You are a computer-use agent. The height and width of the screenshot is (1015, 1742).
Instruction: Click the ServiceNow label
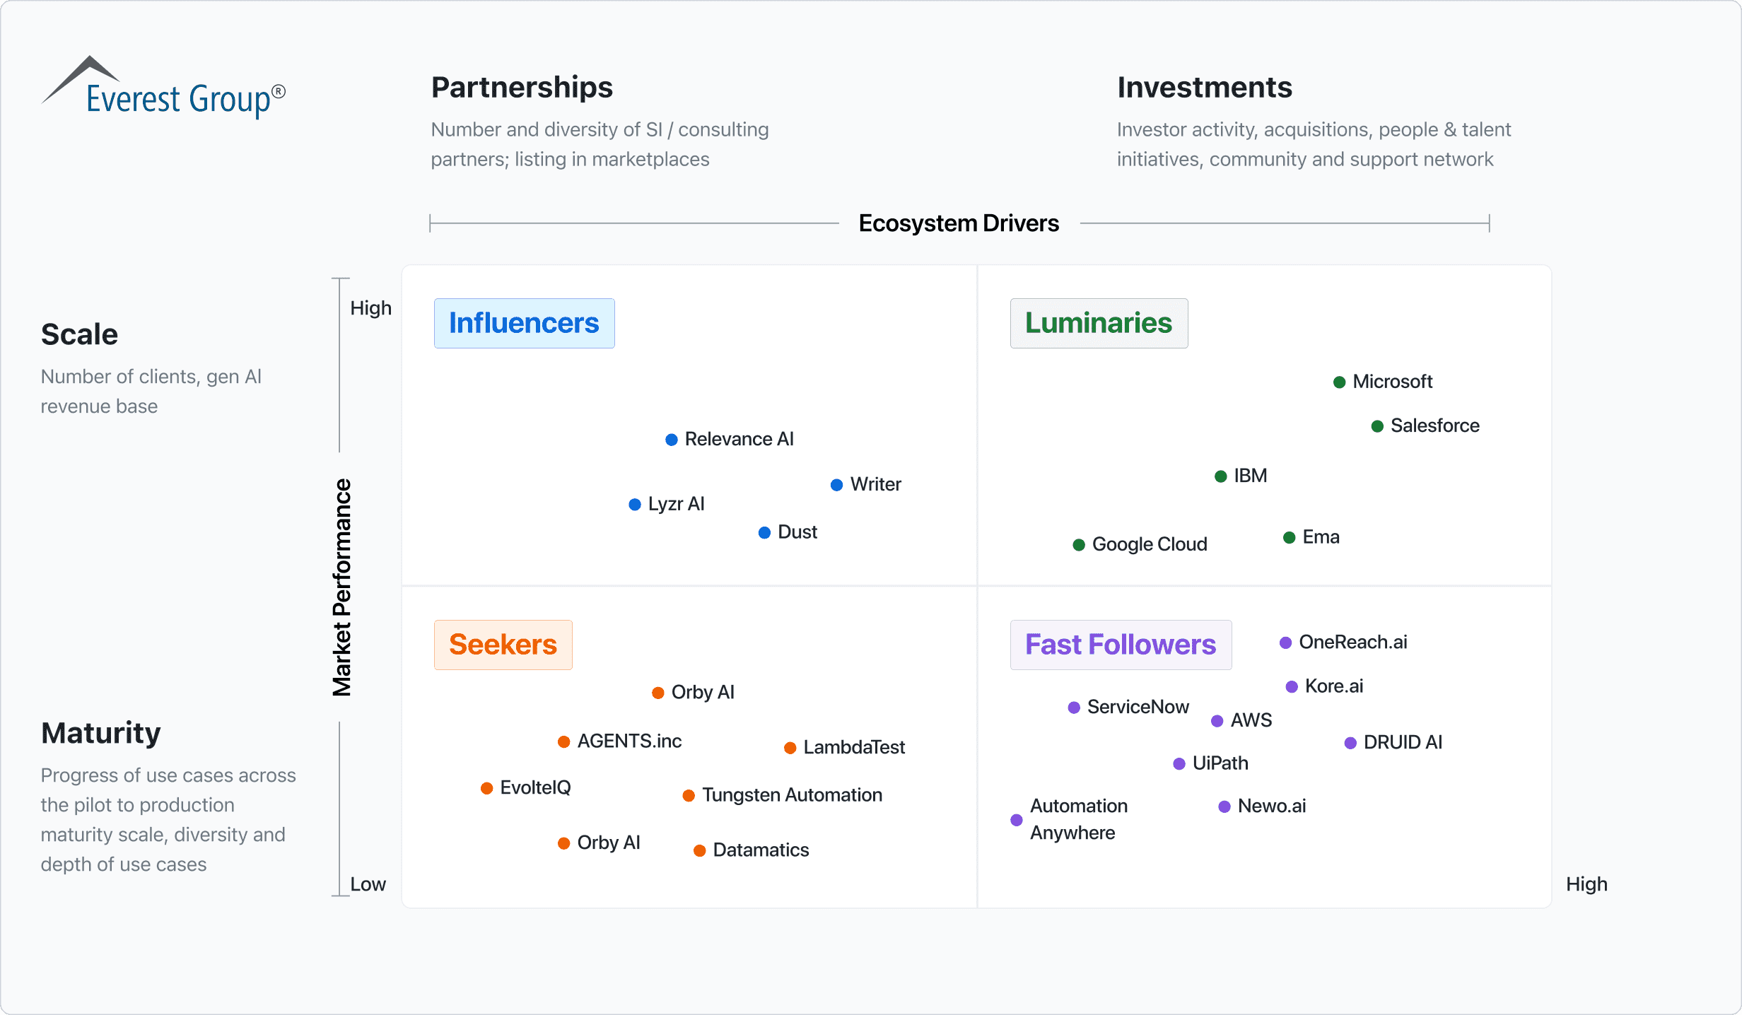pos(1138,707)
